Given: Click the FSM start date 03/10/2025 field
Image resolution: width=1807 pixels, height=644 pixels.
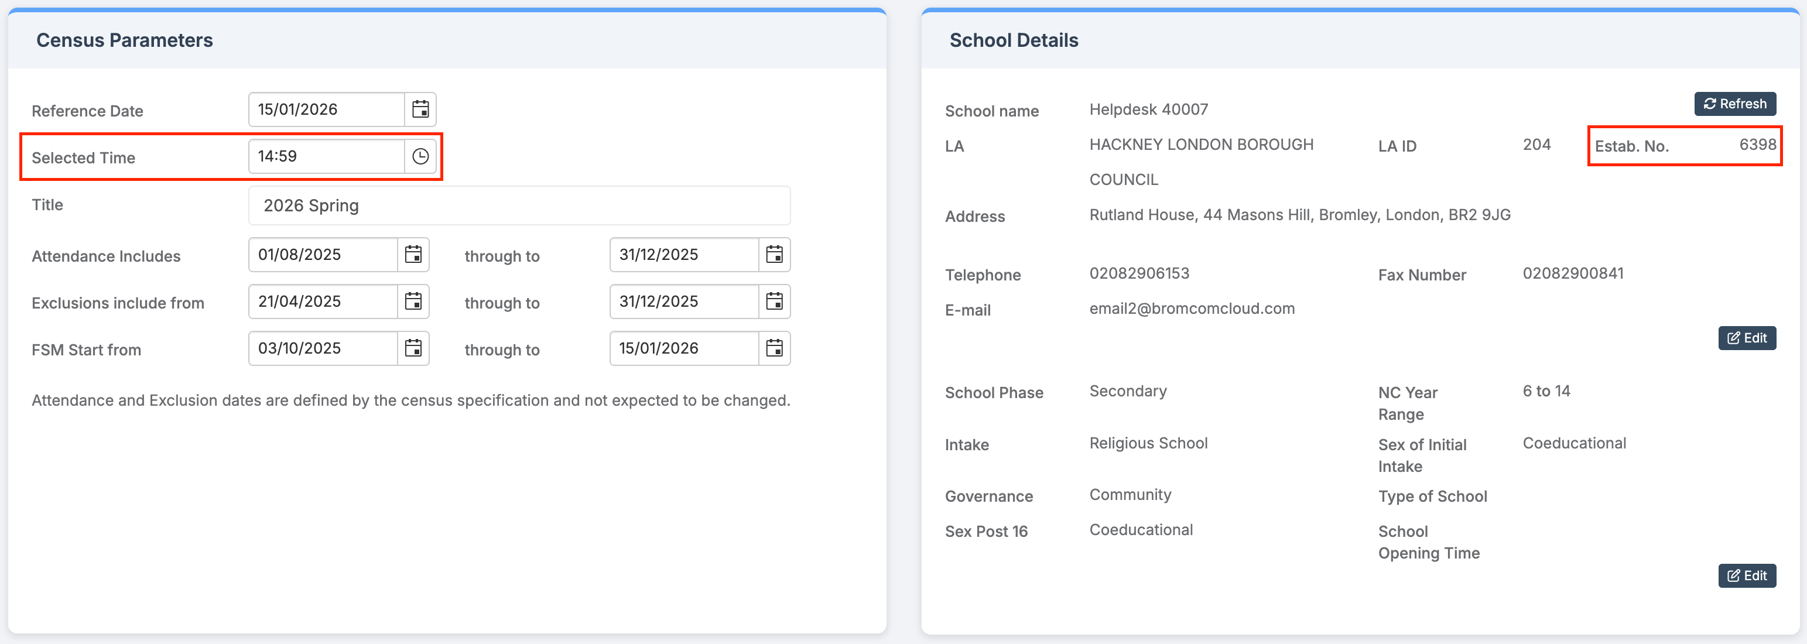Looking at the screenshot, I should [x=323, y=349].
